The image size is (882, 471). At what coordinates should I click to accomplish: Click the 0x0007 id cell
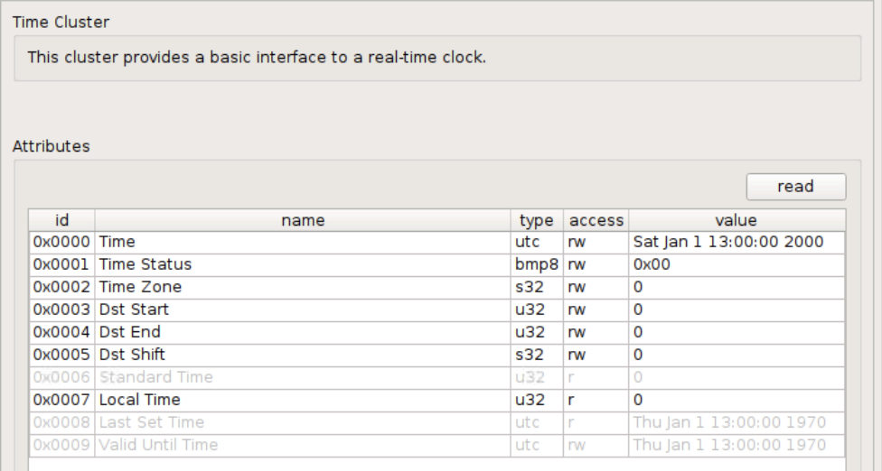pos(61,400)
